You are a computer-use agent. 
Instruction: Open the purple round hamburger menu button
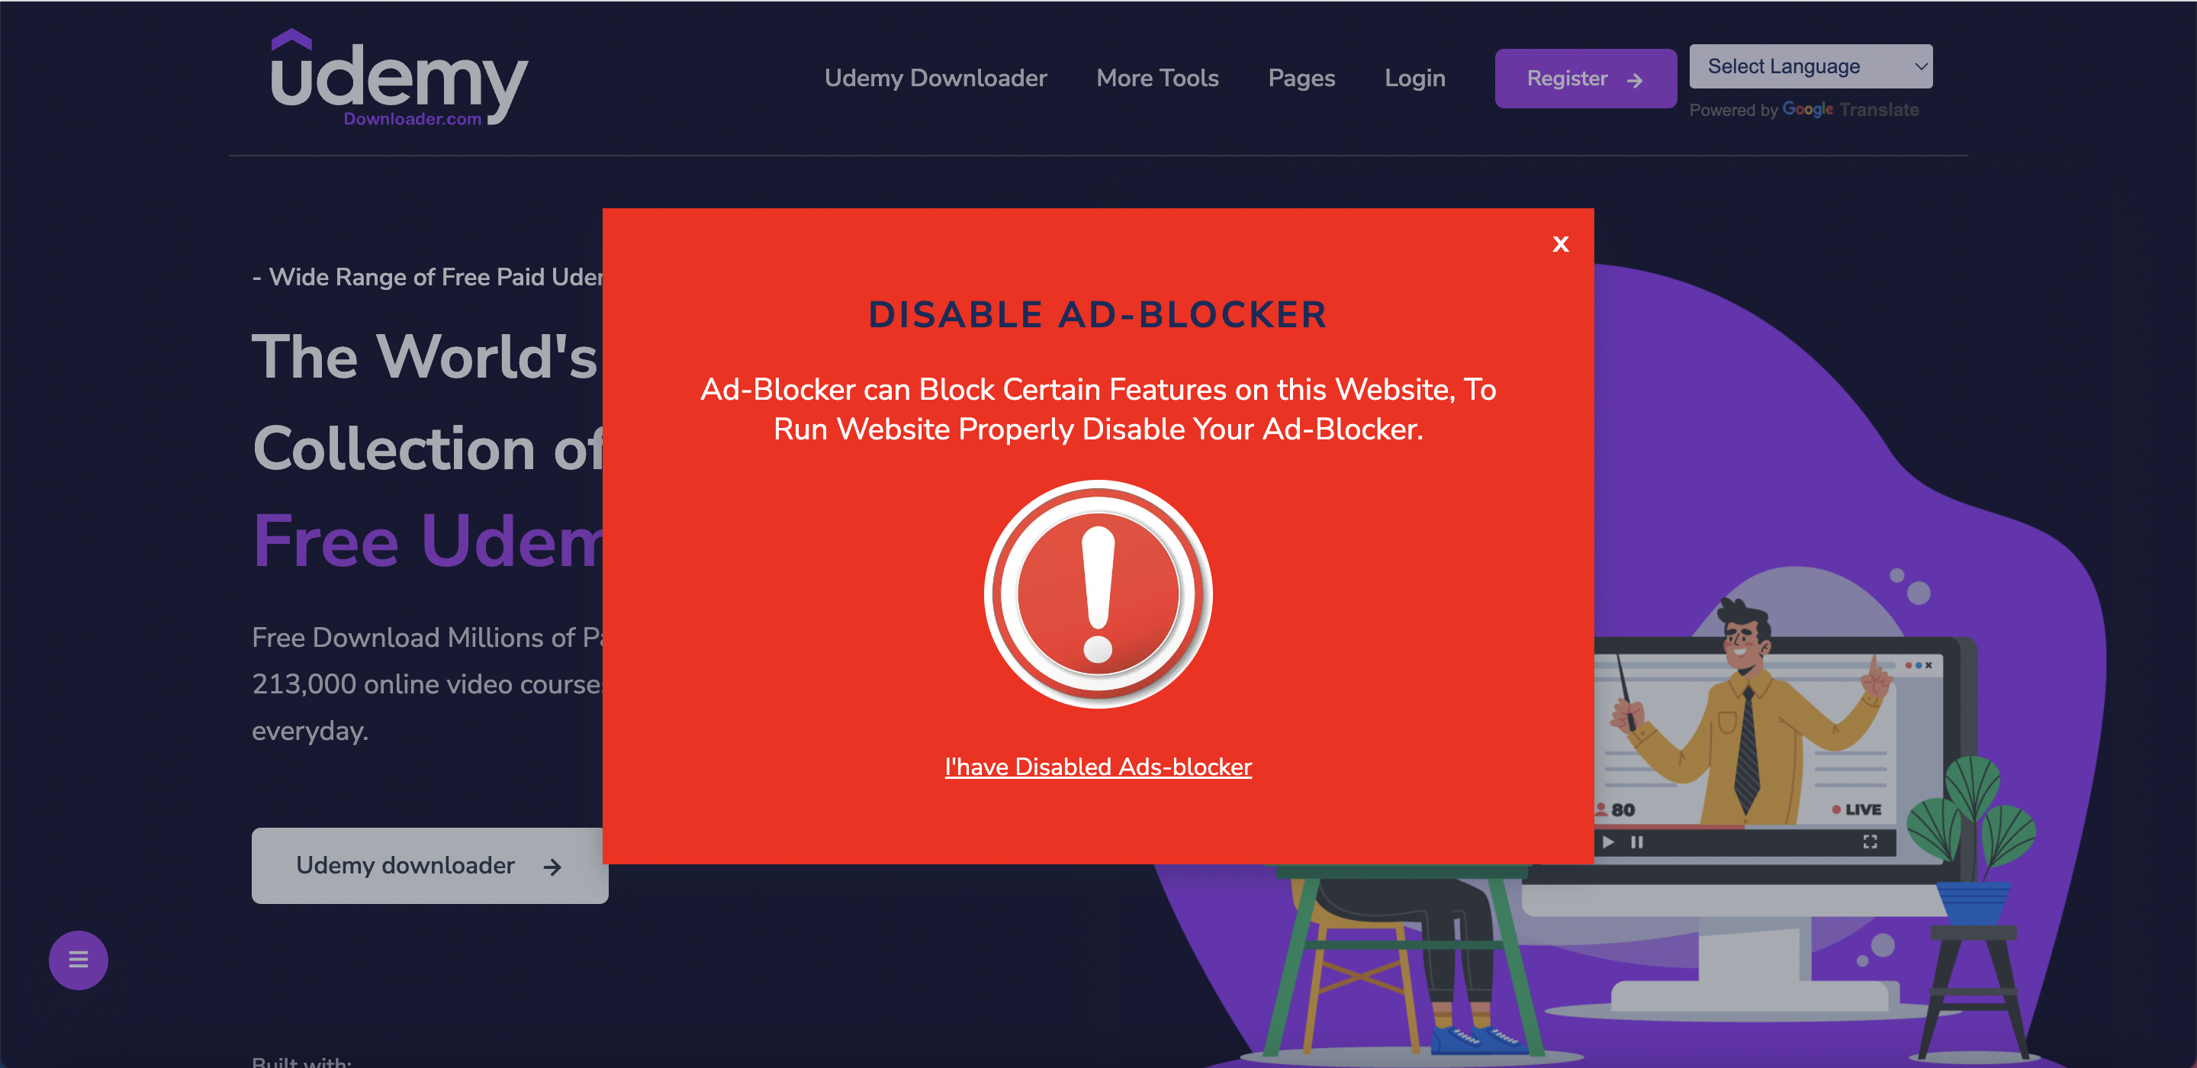pos(79,960)
